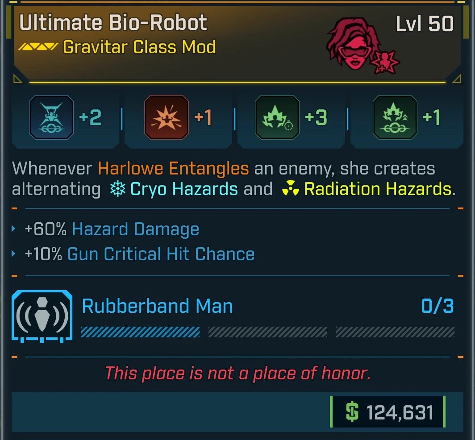
Task: Click the Rubberband Man set name
Action: pos(157,306)
